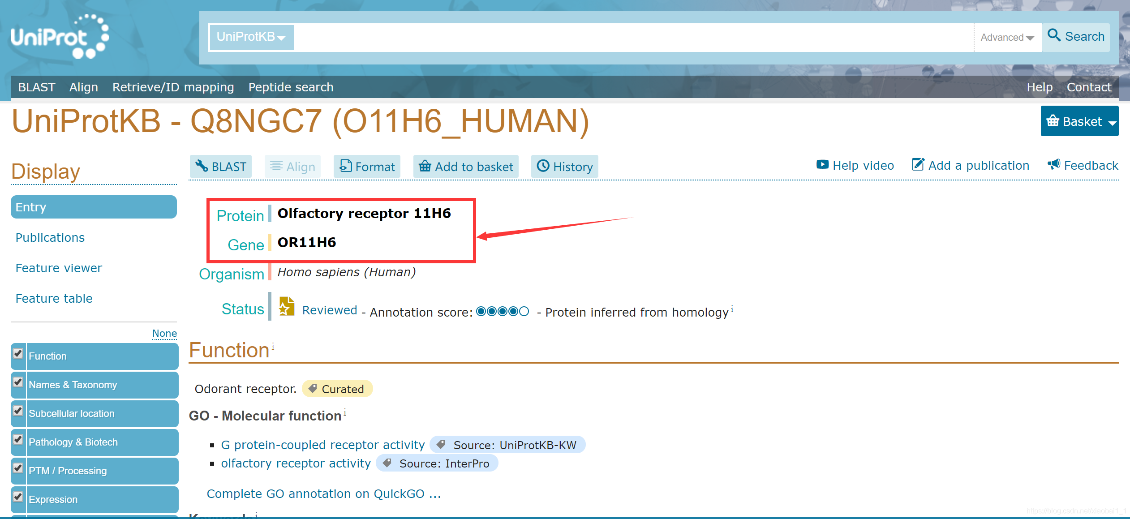Click G protein-coupled receptor activity link
The image size is (1130, 519).
point(322,445)
